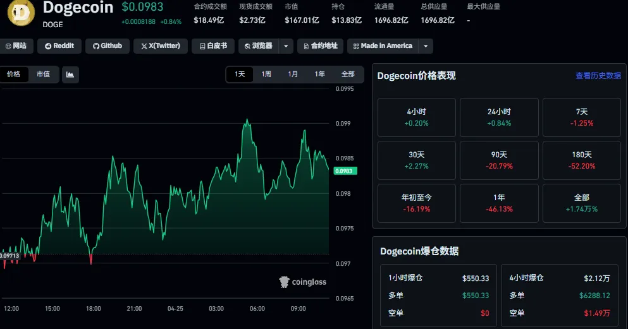Click the 90天 -20.79% performance card

click(x=499, y=160)
